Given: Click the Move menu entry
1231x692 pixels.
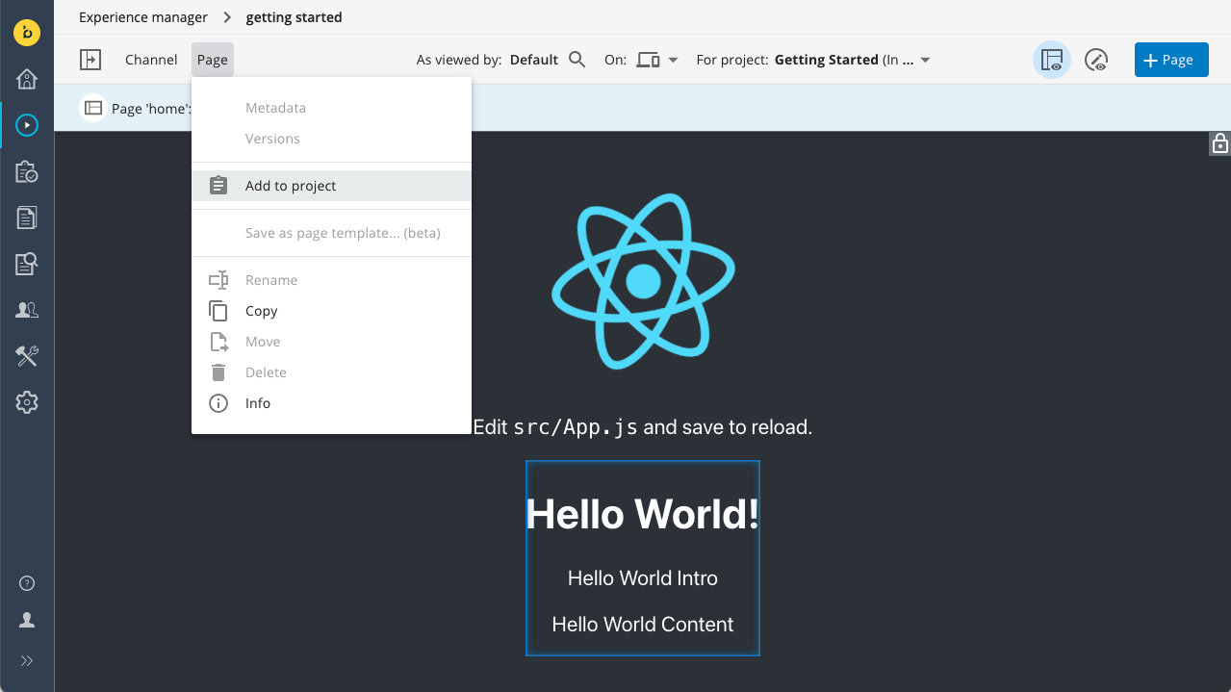Looking at the screenshot, I should tap(331, 342).
